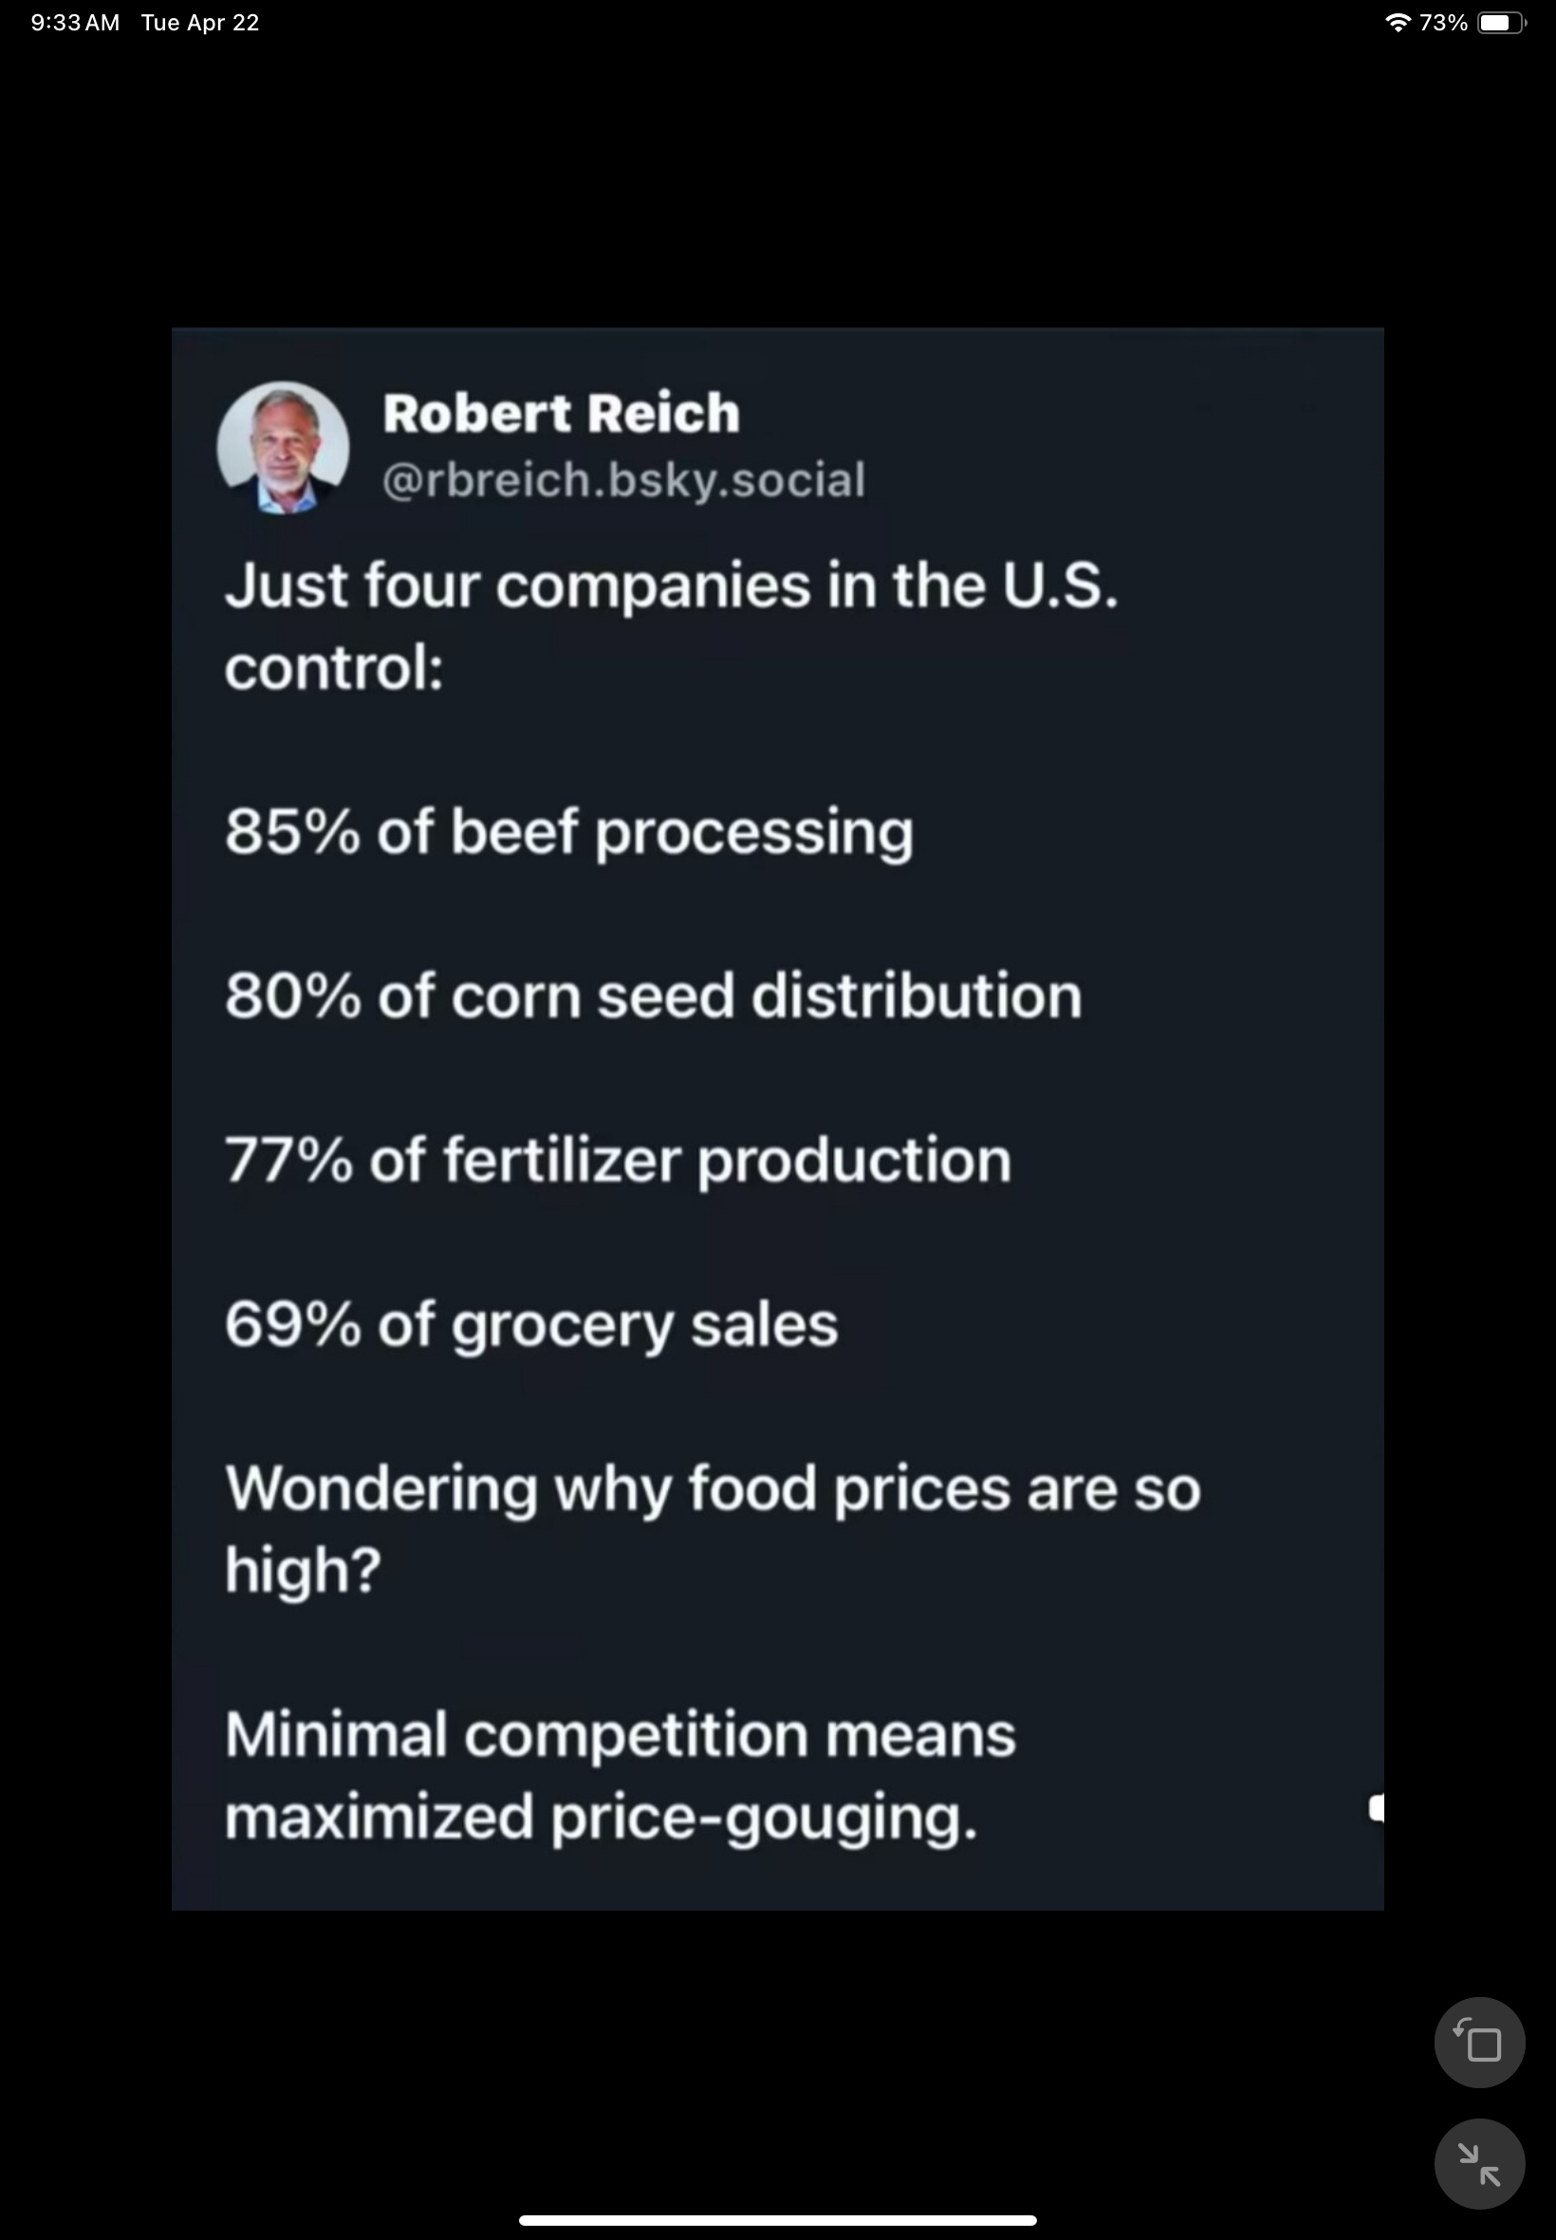The height and width of the screenshot is (2240, 1556).
Task: Tap the line '80% of corn seed distribution'
Action: [x=652, y=997]
